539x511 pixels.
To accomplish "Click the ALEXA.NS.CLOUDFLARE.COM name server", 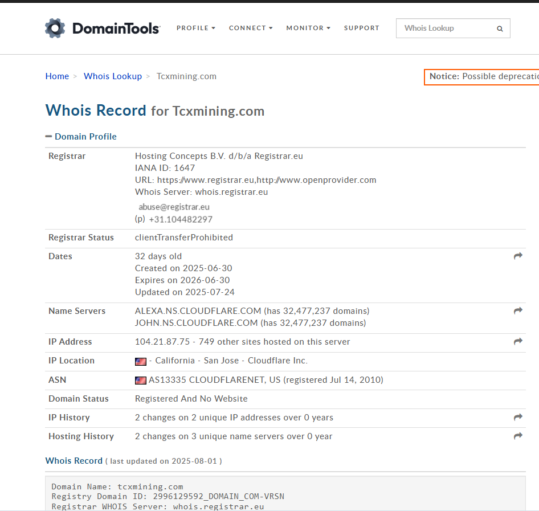I will (198, 310).
